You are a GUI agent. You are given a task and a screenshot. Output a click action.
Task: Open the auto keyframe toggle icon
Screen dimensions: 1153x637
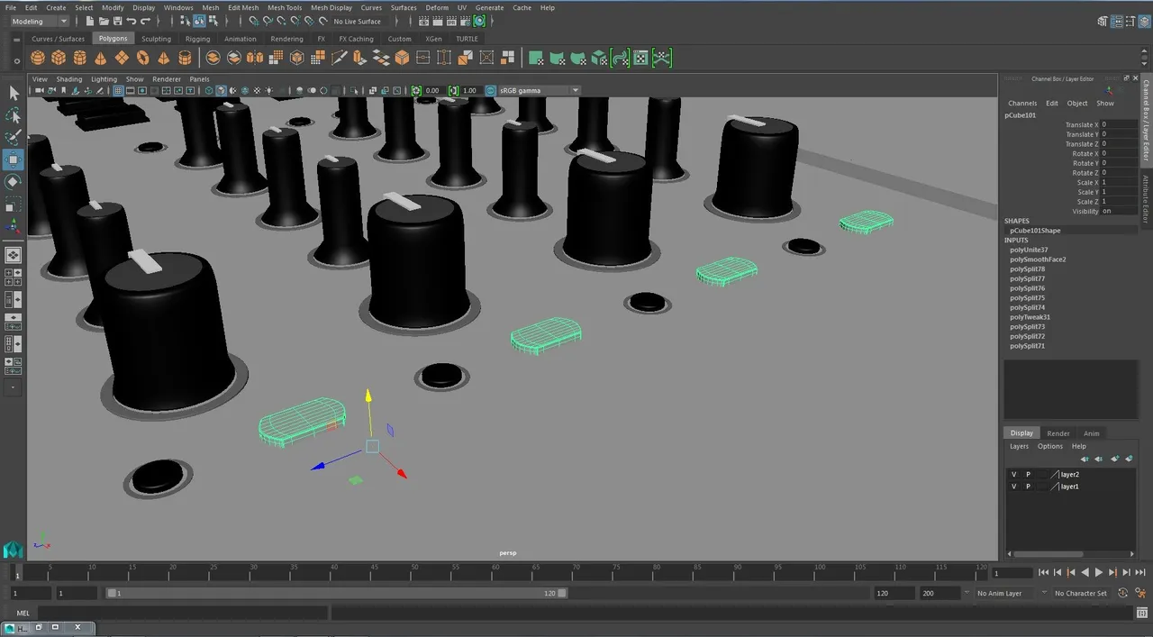tap(1122, 593)
